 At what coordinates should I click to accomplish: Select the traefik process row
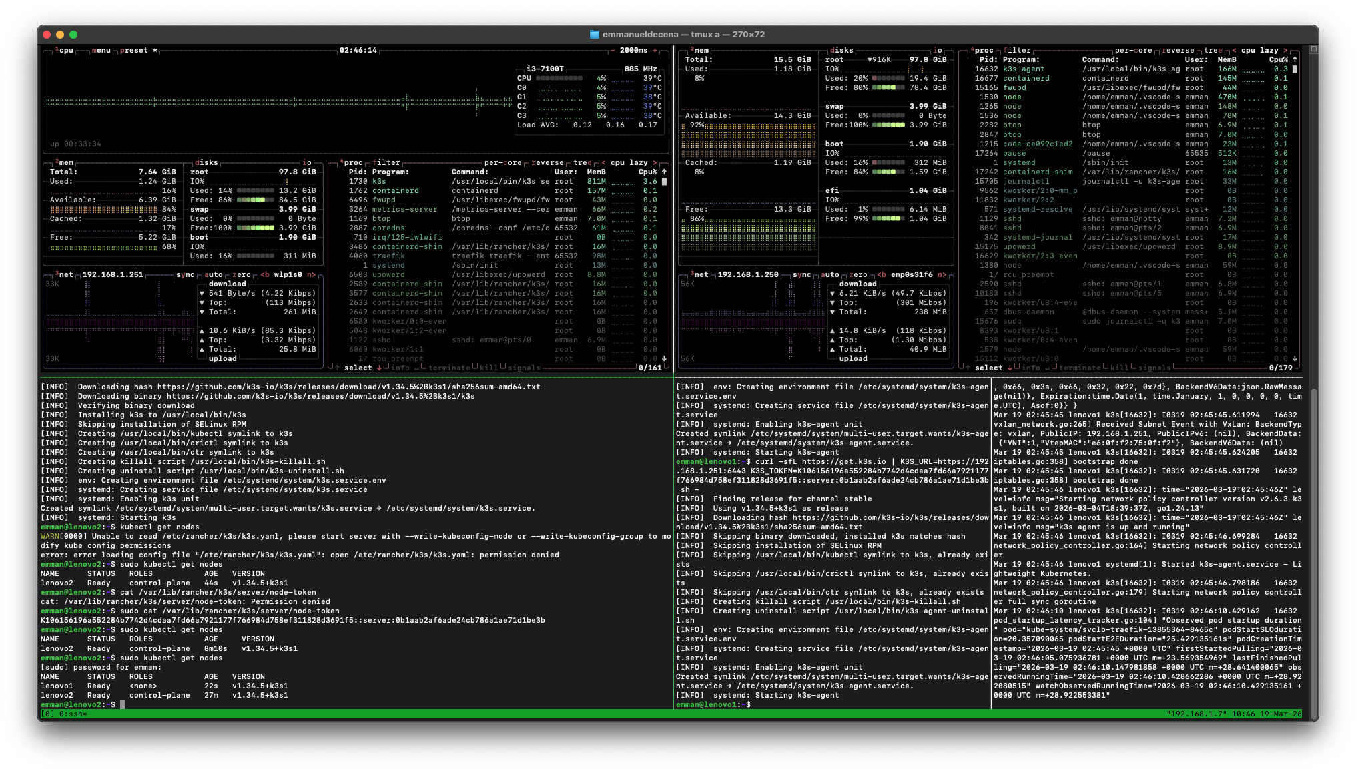pyautogui.click(x=502, y=256)
